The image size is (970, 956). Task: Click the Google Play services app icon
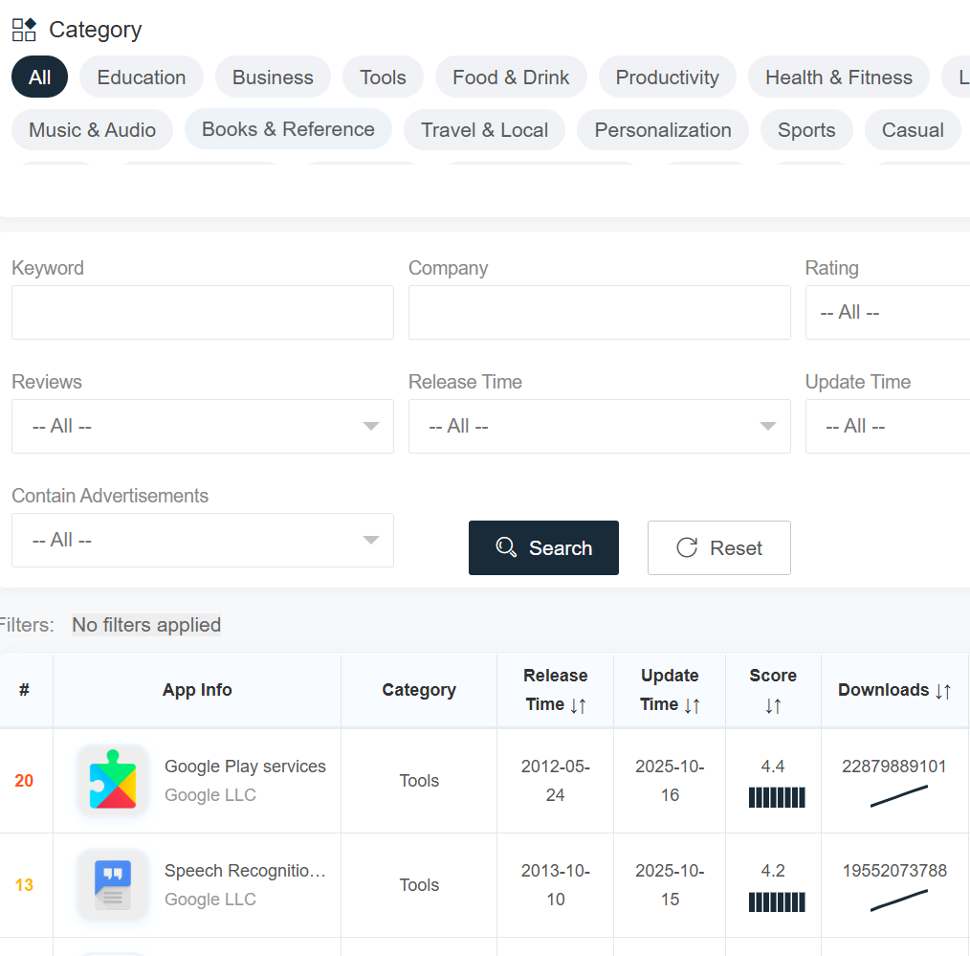click(x=112, y=780)
